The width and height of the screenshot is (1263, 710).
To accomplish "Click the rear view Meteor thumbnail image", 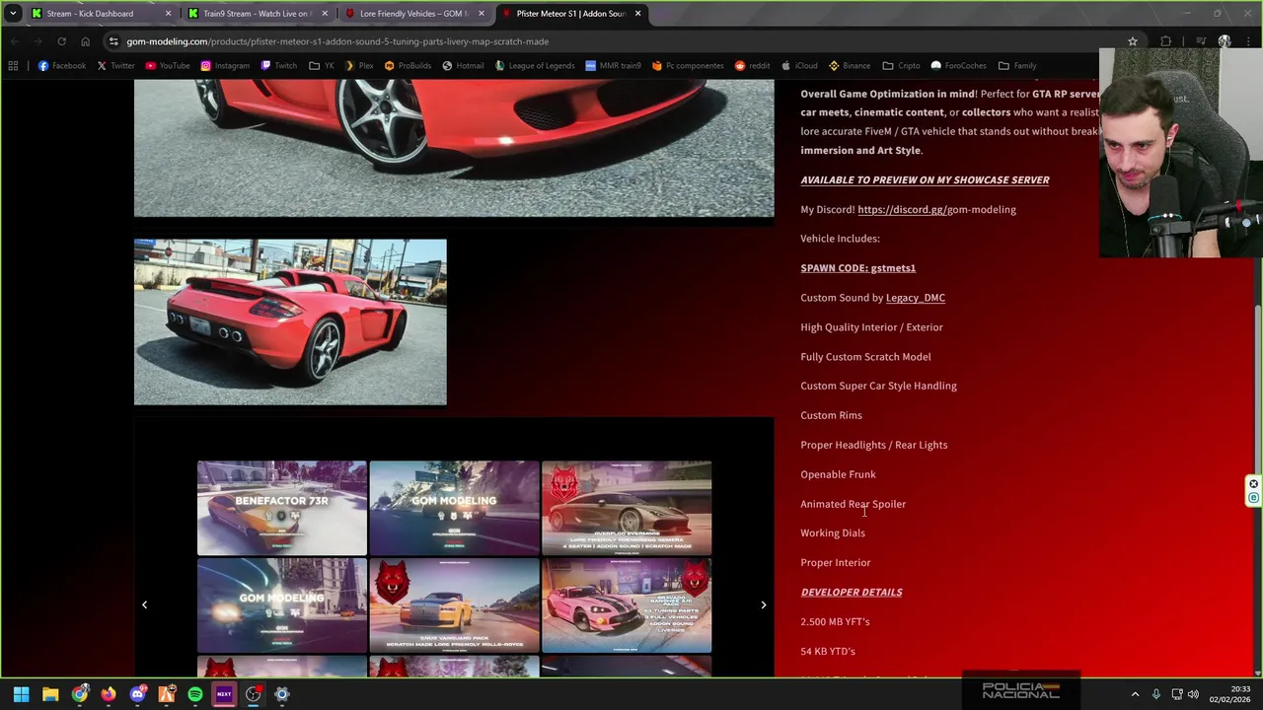I will tap(290, 321).
